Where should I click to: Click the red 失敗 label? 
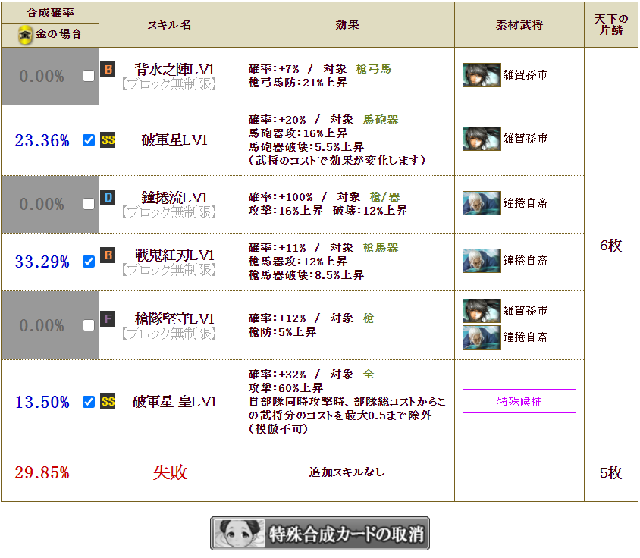(170, 472)
